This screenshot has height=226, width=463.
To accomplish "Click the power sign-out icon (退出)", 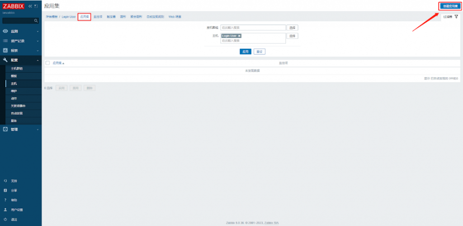I will point(5,220).
